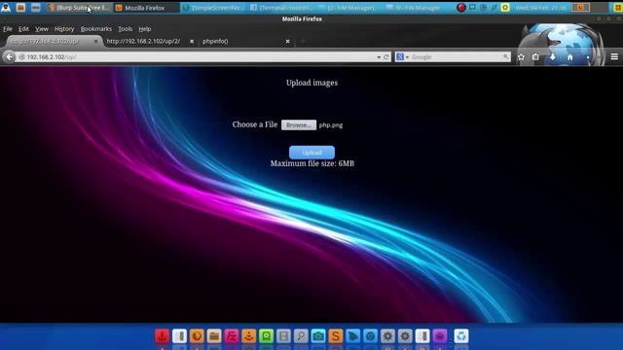Open the first gear settings dock icon

point(387,336)
